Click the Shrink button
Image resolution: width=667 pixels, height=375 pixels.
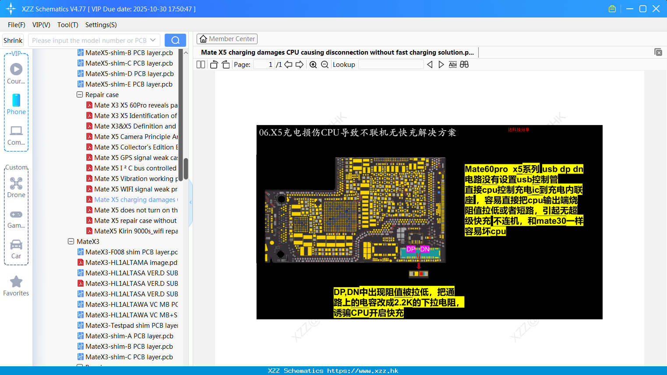13,40
